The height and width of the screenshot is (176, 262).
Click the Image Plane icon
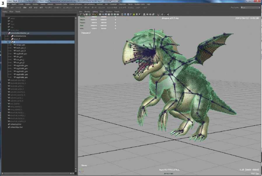[90, 15]
